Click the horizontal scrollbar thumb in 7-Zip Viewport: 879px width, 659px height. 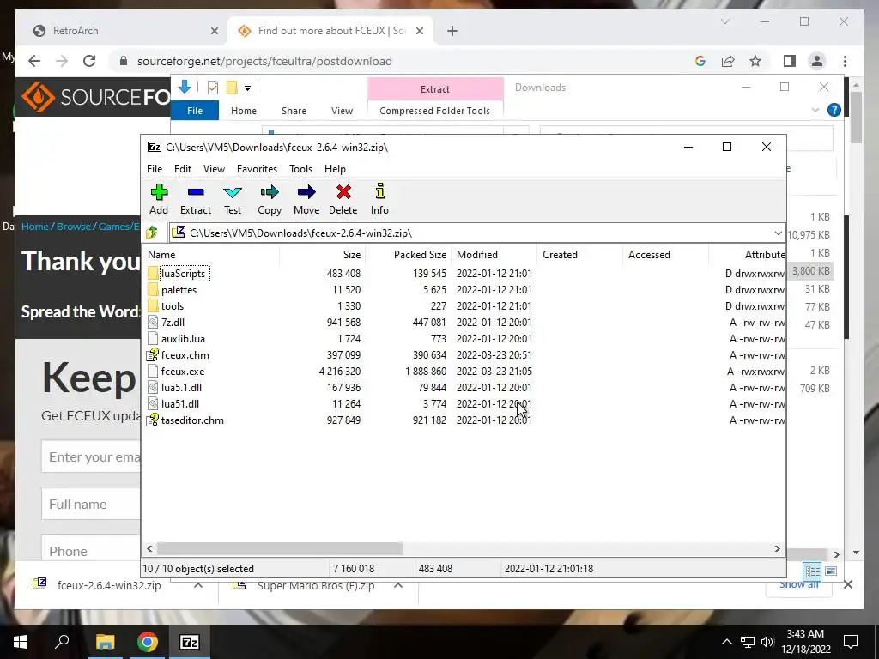[280, 548]
